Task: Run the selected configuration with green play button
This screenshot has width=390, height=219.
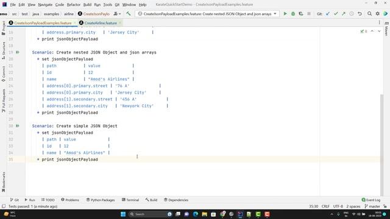Action: [285, 14]
